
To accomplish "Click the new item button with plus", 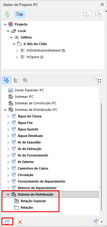I will click(x=7, y=222).
